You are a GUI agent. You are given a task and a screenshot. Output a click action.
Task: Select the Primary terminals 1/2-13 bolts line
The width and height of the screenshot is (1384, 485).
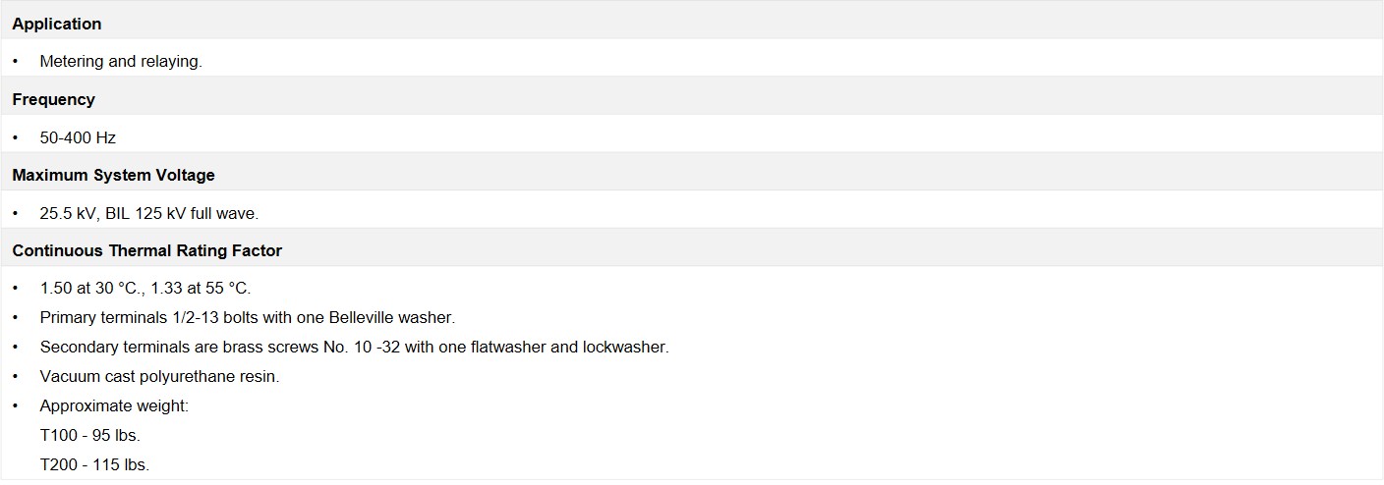tap(248, 318)
